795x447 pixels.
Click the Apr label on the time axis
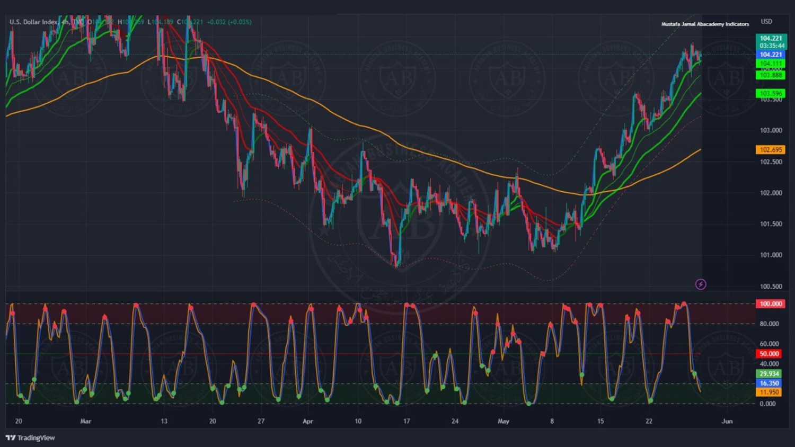click(308, 422)
